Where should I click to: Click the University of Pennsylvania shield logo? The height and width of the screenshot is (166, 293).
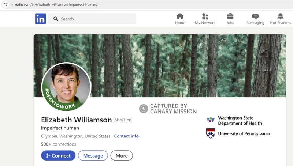click(x=211, y=133)
